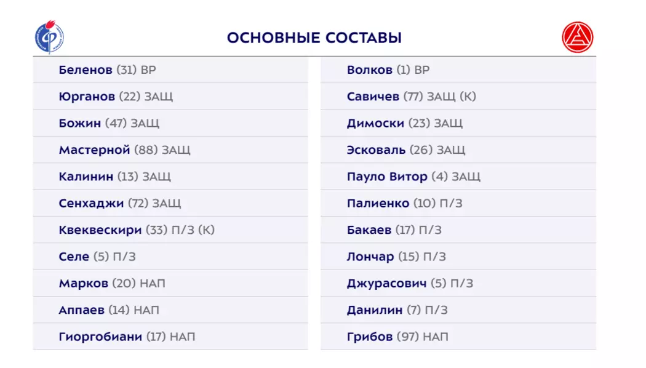
Task: Click player Божин number 47
Action: click(80, 123)
